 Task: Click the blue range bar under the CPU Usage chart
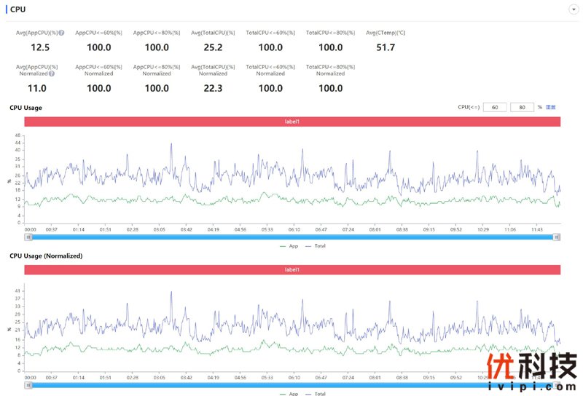[x=291, y=237]
